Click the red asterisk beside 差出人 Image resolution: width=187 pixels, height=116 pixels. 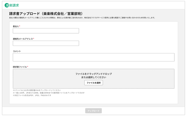pos(20,26)
